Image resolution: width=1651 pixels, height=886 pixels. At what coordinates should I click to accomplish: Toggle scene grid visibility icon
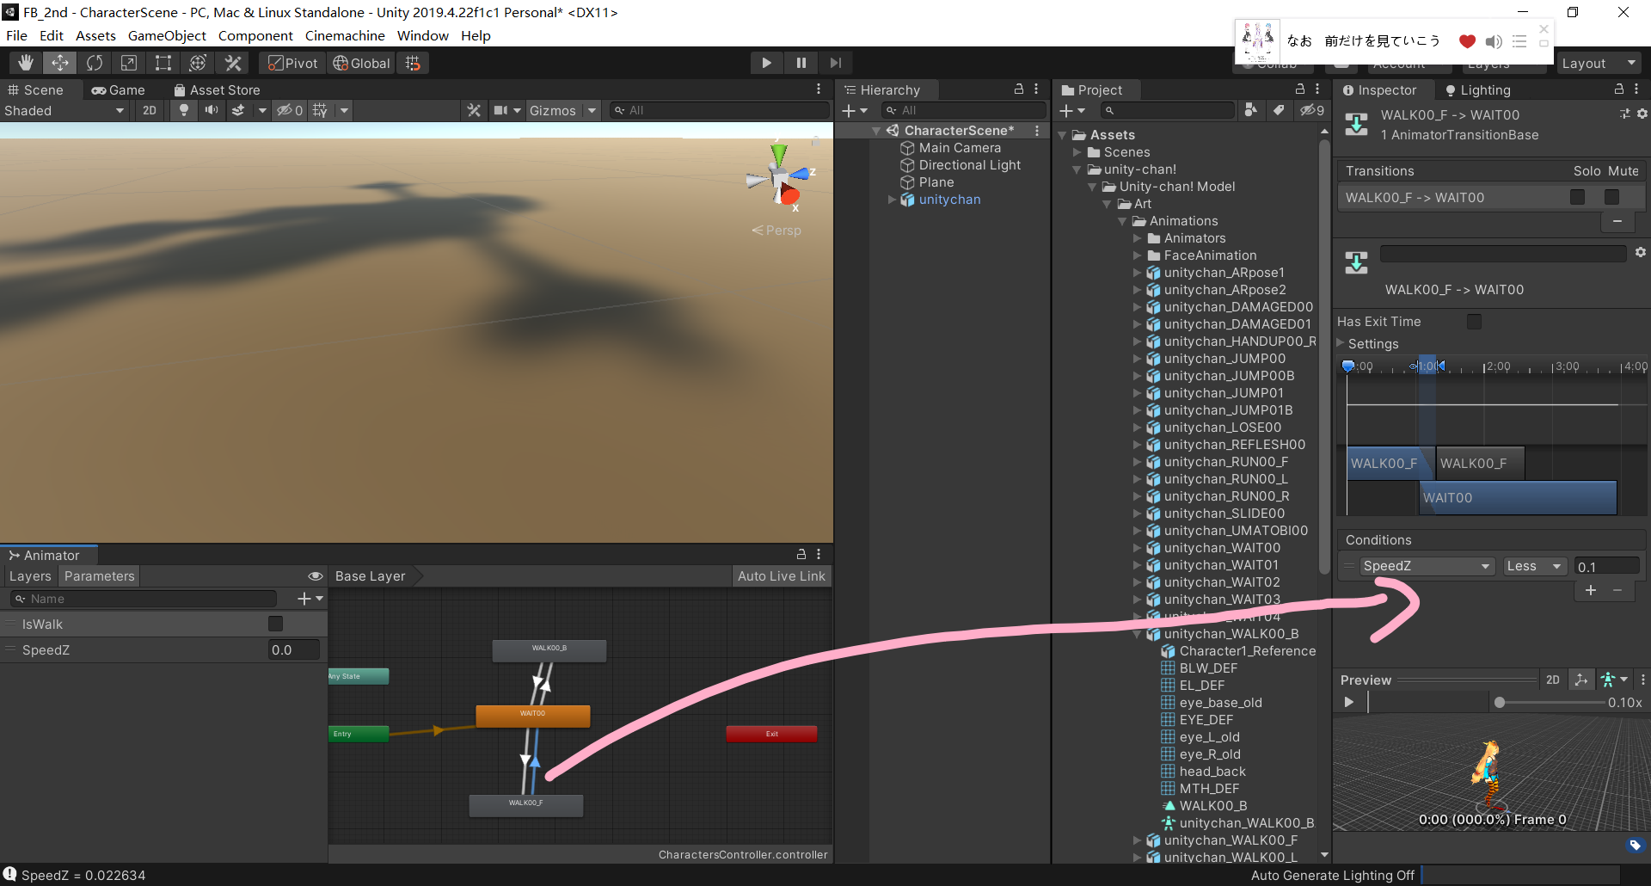(x=320, y=110)
